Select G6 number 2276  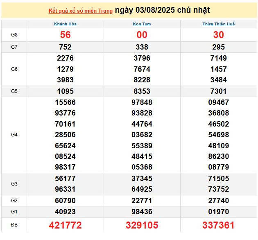pyautogui.click(x=66, y=58)
